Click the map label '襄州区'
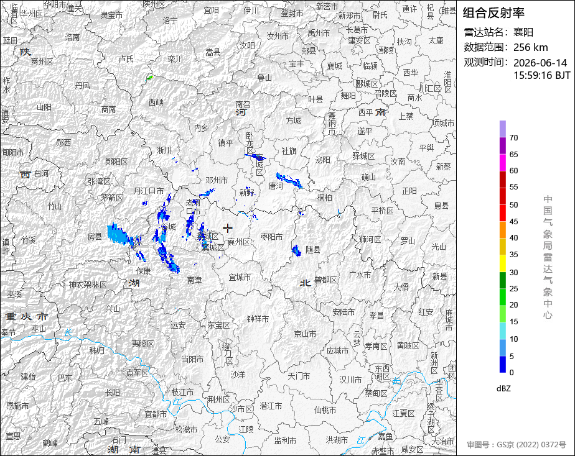The width and height of the screenshot is (575, 456). point(239,242)
